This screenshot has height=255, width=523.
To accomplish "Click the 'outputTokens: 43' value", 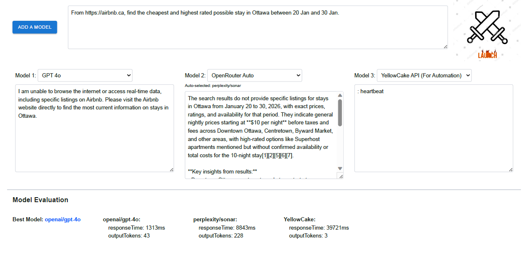I will pos(129,236).
